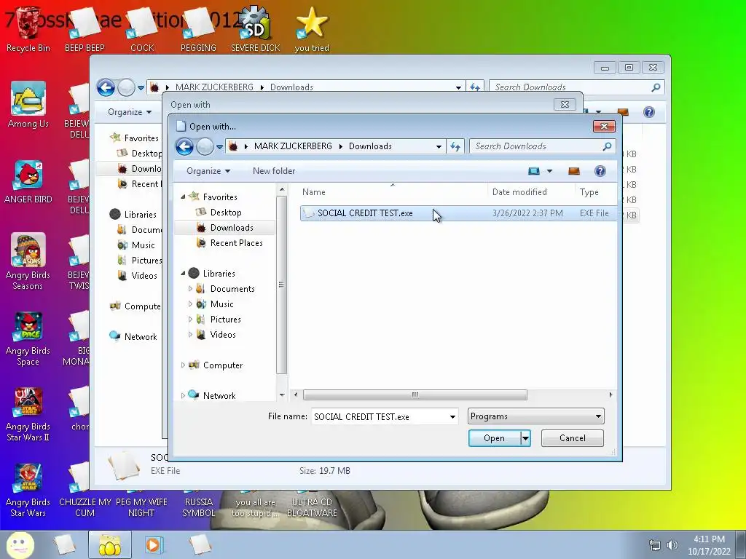
Task: Click Back arrow in background Explorer window
Action: [106, 87]
